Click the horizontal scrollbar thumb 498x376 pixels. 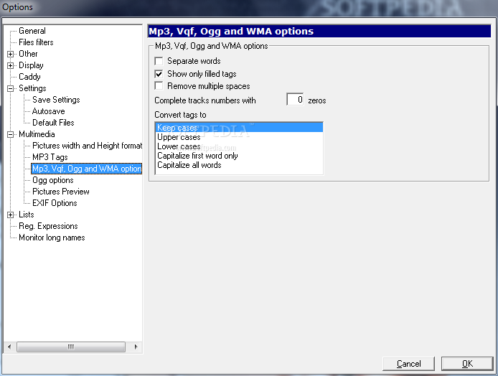71,347
